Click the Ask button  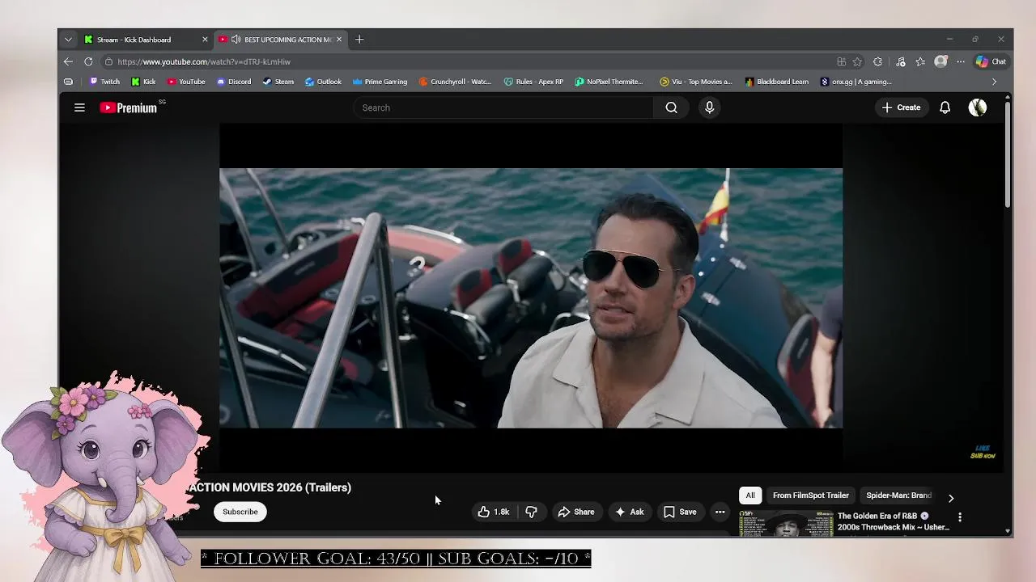(x=630, y=512)
